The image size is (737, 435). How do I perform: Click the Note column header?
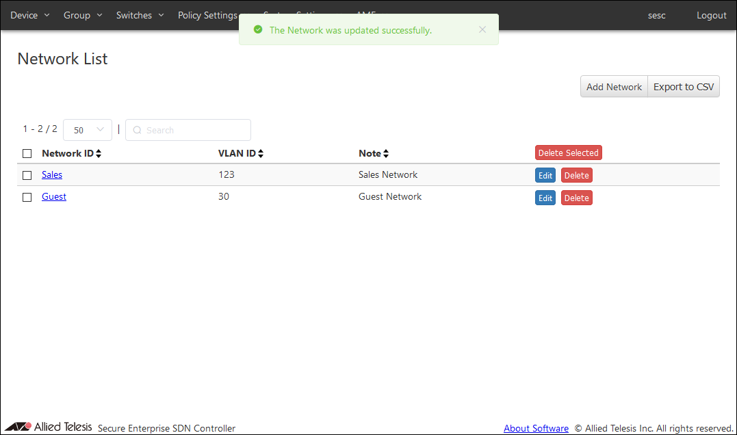point(370,153)
